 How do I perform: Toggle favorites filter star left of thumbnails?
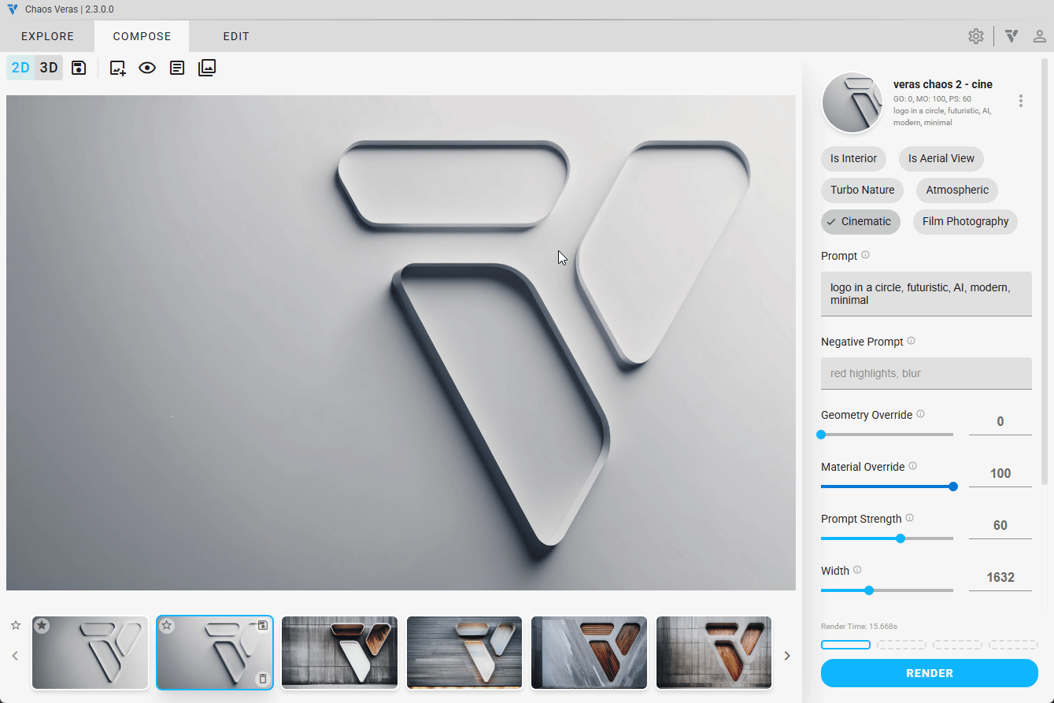click(16, 625)
